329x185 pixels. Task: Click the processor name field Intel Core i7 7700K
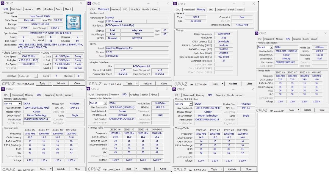coord(40,16)
